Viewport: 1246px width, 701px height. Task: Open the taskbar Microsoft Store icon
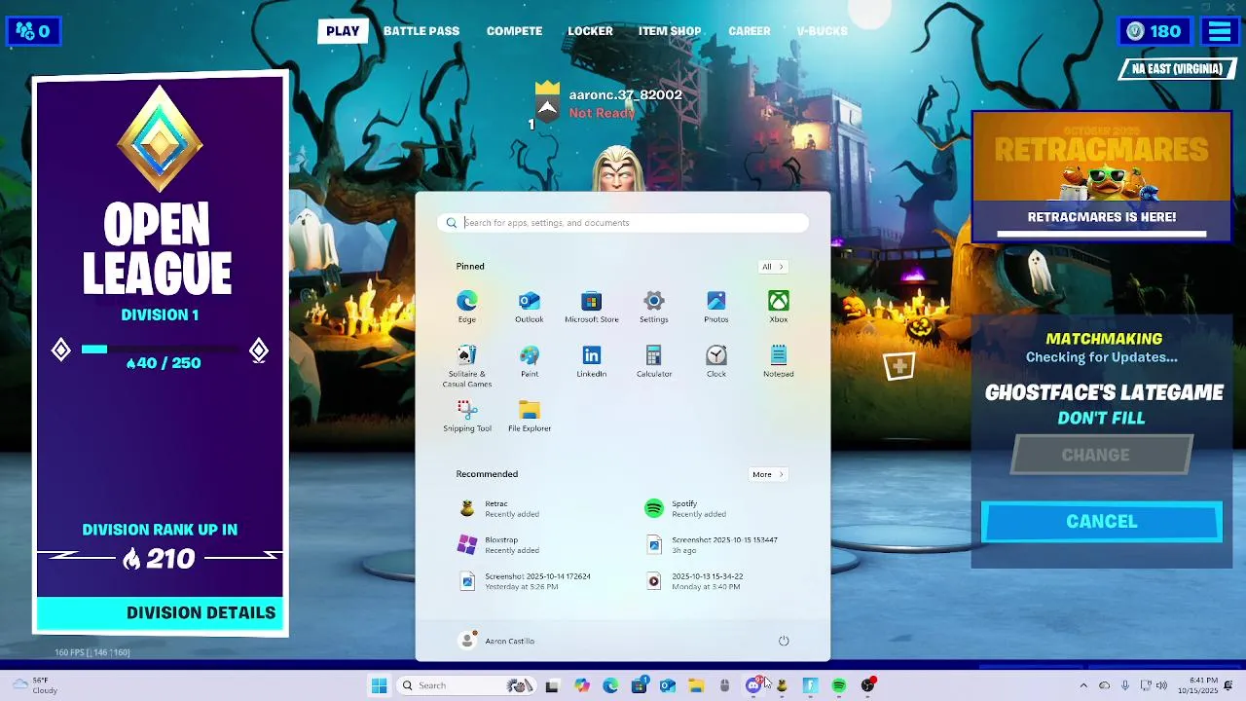point(640,685)
